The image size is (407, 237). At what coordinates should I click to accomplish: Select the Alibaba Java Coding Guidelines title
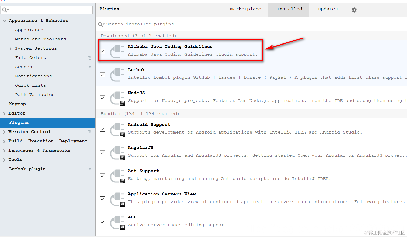[x=170, y=47]
